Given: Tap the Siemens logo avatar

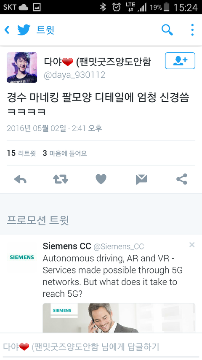Looking at the screenshot, I should coord(22,257).
